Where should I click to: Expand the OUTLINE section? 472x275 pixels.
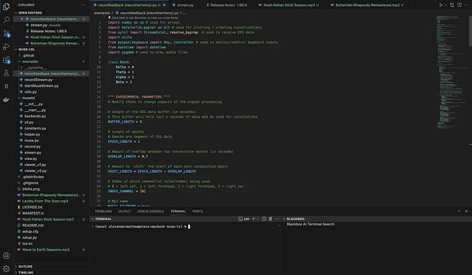click(x=26, y=266)
